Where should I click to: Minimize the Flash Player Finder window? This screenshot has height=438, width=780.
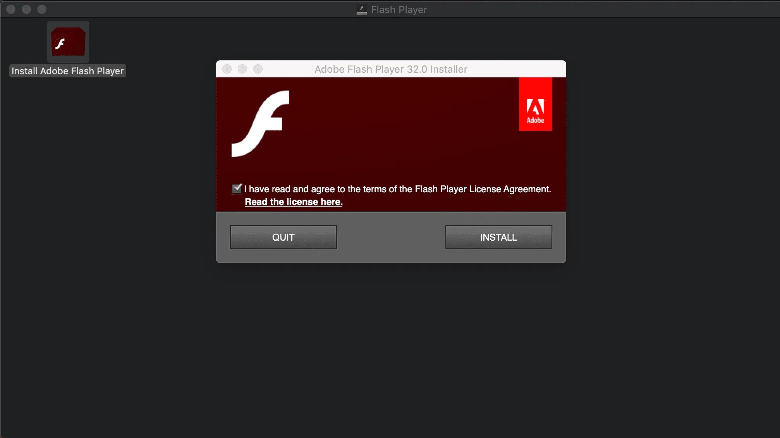click(x=26, y=9)
